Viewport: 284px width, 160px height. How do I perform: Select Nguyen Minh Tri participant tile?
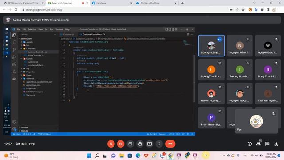click(x=240, y=45)
